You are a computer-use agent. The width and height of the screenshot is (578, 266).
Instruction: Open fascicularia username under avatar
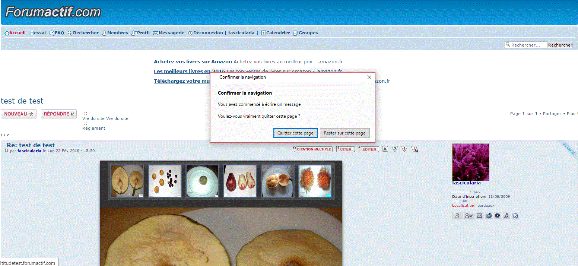point(466,183)
